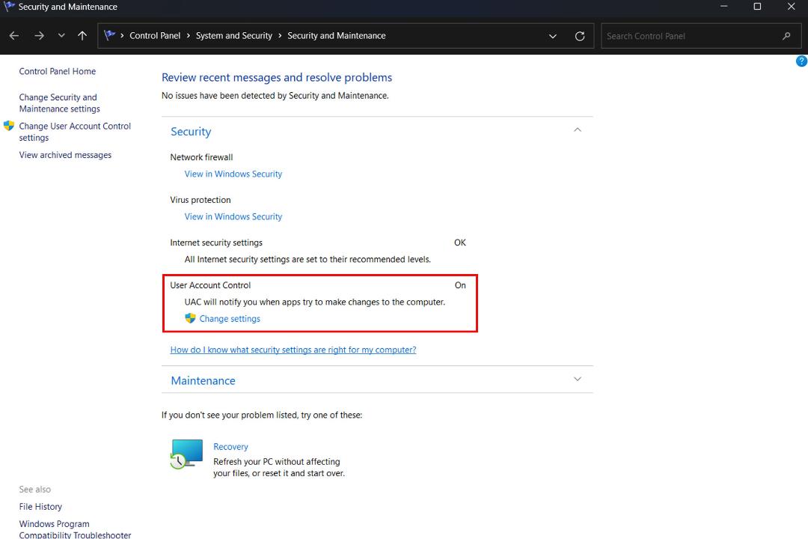
Task: Select Security and Maintenance breadcrumb
Action: (x=337, y=36)
